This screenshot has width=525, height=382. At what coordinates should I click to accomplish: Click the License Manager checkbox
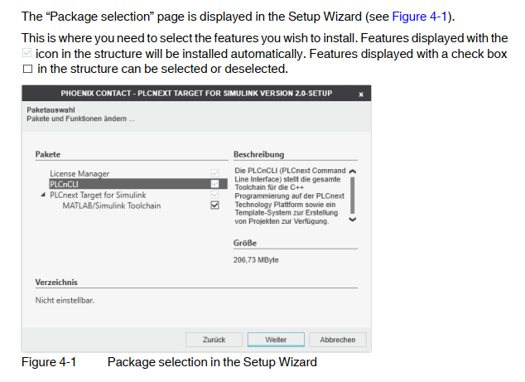[215, 173]
